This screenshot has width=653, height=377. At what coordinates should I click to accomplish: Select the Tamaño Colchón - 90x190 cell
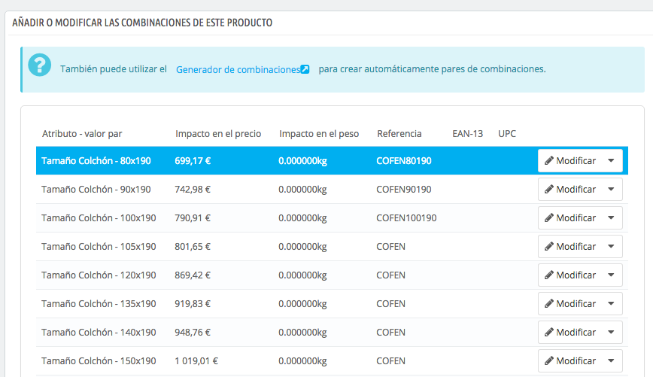point(96,190)
